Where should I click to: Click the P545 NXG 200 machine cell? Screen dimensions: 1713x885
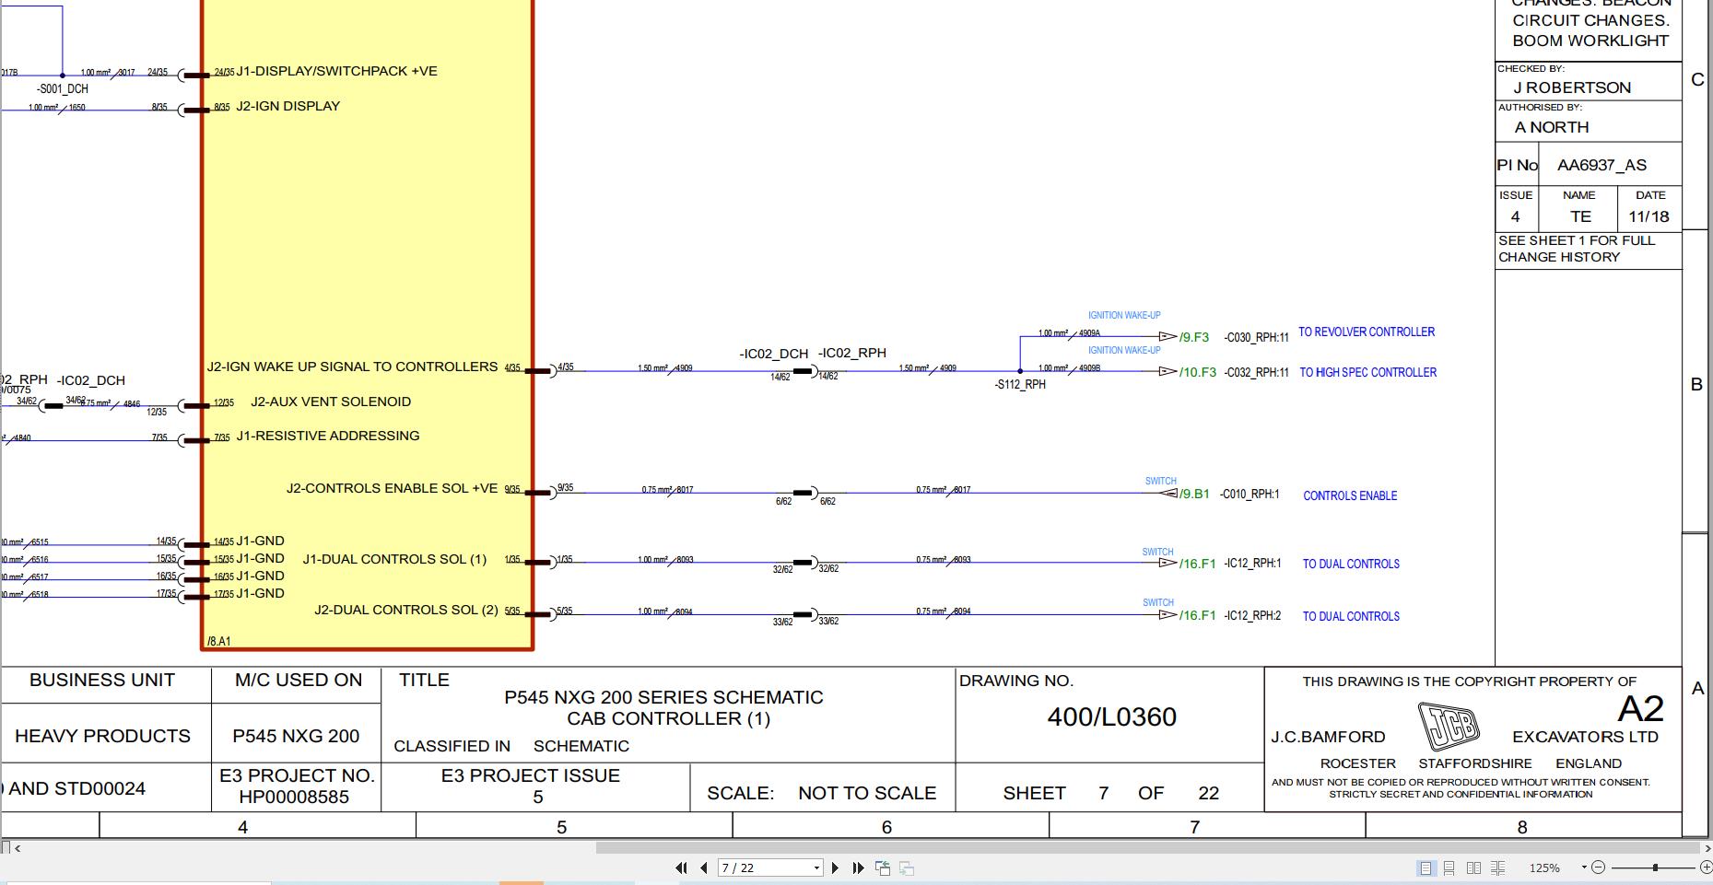[x=296, y=736]
